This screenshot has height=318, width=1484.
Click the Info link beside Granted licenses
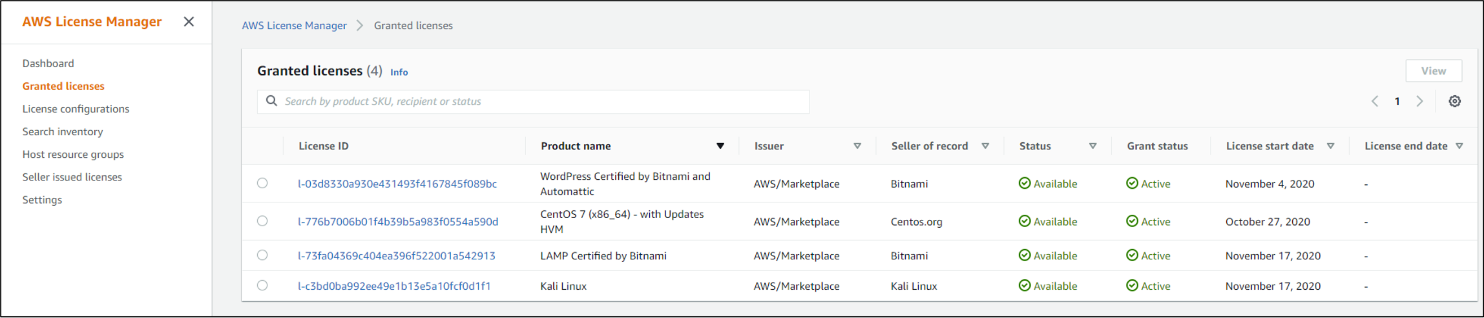[399, 72]
